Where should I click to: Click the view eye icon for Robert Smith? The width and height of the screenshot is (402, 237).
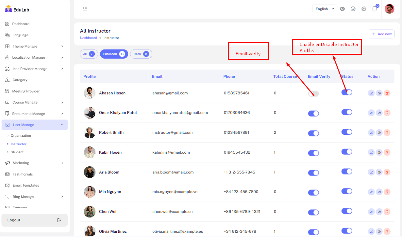[379, 132]
